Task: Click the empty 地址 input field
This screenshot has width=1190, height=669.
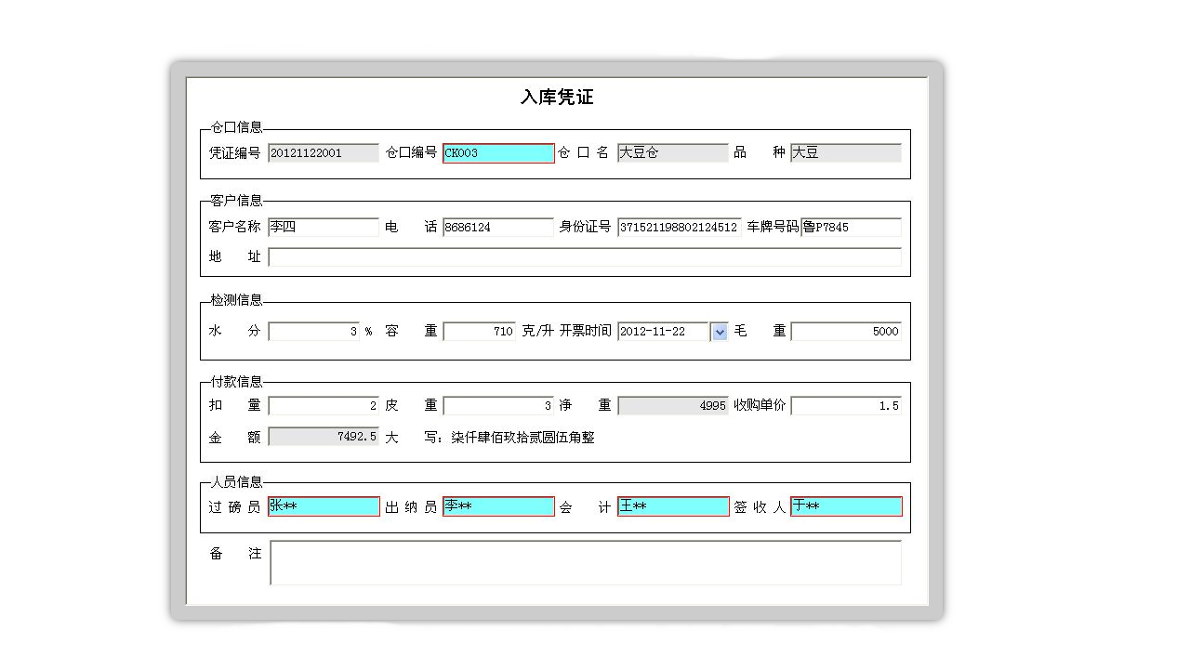Action: (585, 257)
